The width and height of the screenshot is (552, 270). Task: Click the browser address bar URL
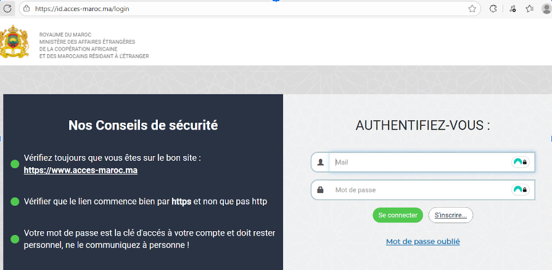click(x=86, y=9)
